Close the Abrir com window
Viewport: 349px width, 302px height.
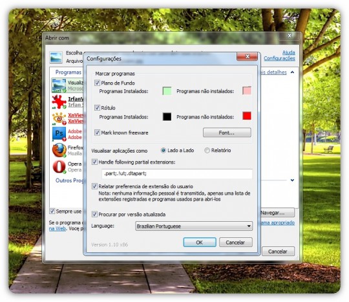point(290,36)
